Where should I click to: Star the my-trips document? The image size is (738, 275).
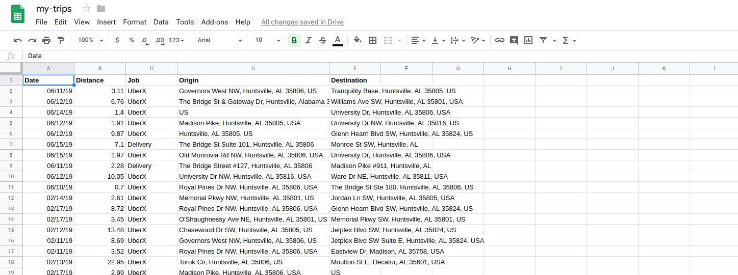87,9
